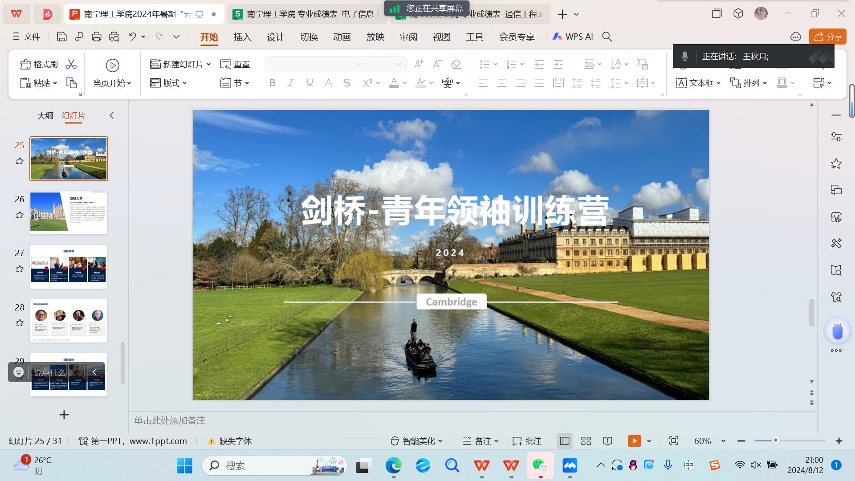Screen dimensions: 855x481
Task: Click the Format Painter (格式刷) tool
Action: pyautogui.click(x=39, y=65)
